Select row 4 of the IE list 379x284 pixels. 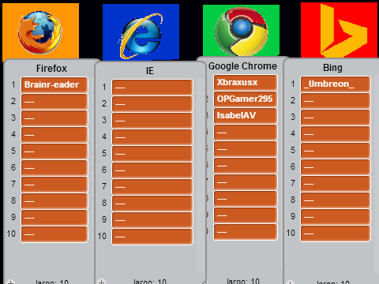point(152,136)
